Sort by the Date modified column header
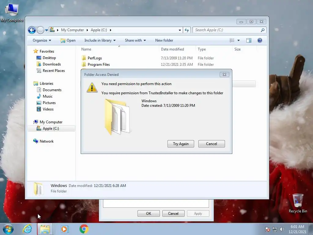The image size is (313, 235). coord(178,49)
